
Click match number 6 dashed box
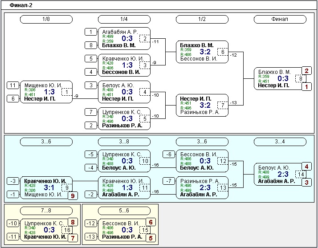click(223, 52)
